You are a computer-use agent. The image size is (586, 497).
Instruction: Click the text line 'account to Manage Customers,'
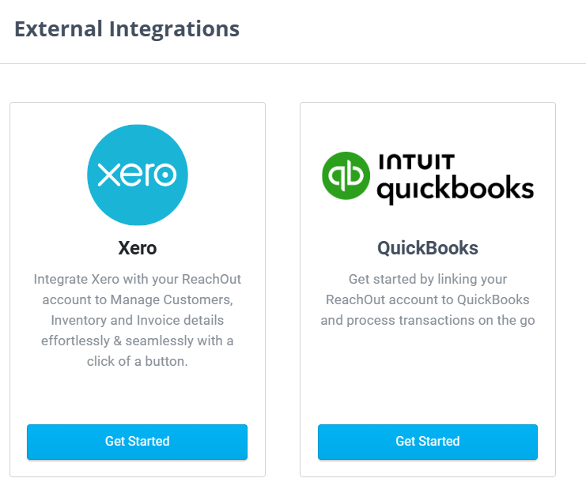pyautogui.click(x=138, y=299)
